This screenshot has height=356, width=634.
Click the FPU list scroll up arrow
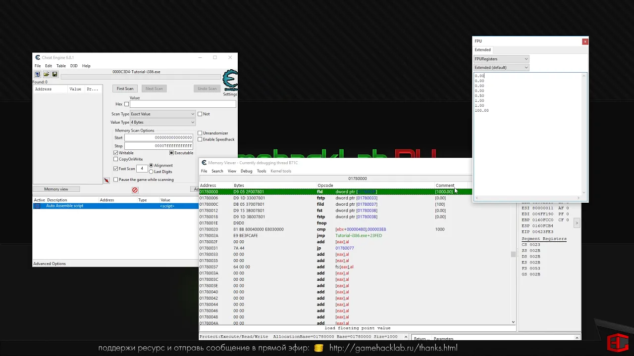pos(584,76)
